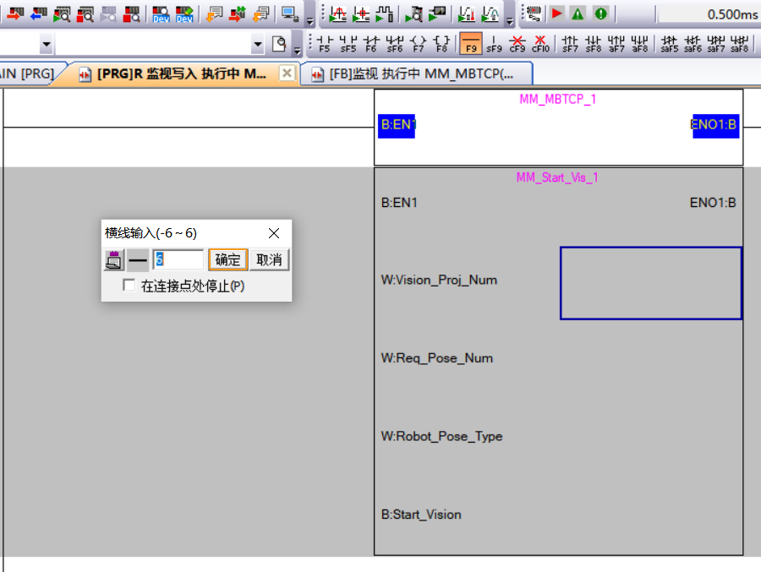This screenshot has height=572, width=761.
Task: Open the left toolbar combo dropdown
Action: [x=47, y=45]
